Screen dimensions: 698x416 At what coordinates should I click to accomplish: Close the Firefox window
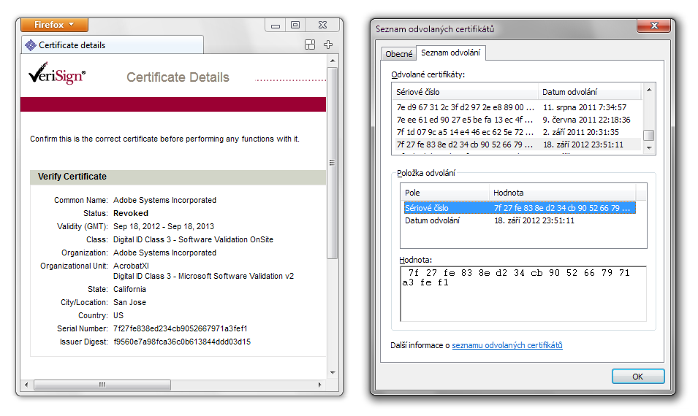323,26
